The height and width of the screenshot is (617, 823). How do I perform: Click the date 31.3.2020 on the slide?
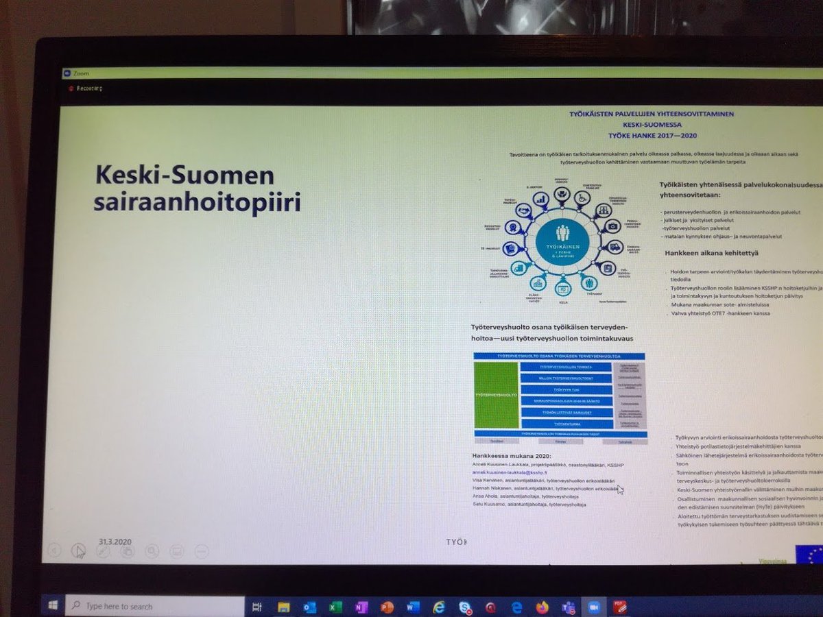point(115,541)
